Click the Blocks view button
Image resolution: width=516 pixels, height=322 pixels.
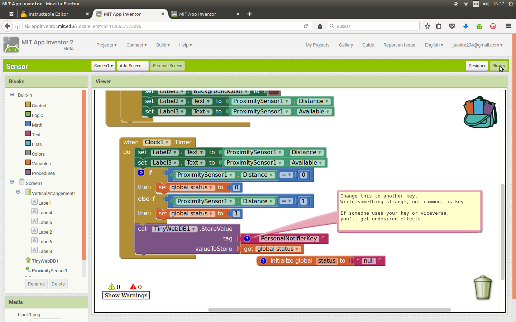click(x=498, y=66)
